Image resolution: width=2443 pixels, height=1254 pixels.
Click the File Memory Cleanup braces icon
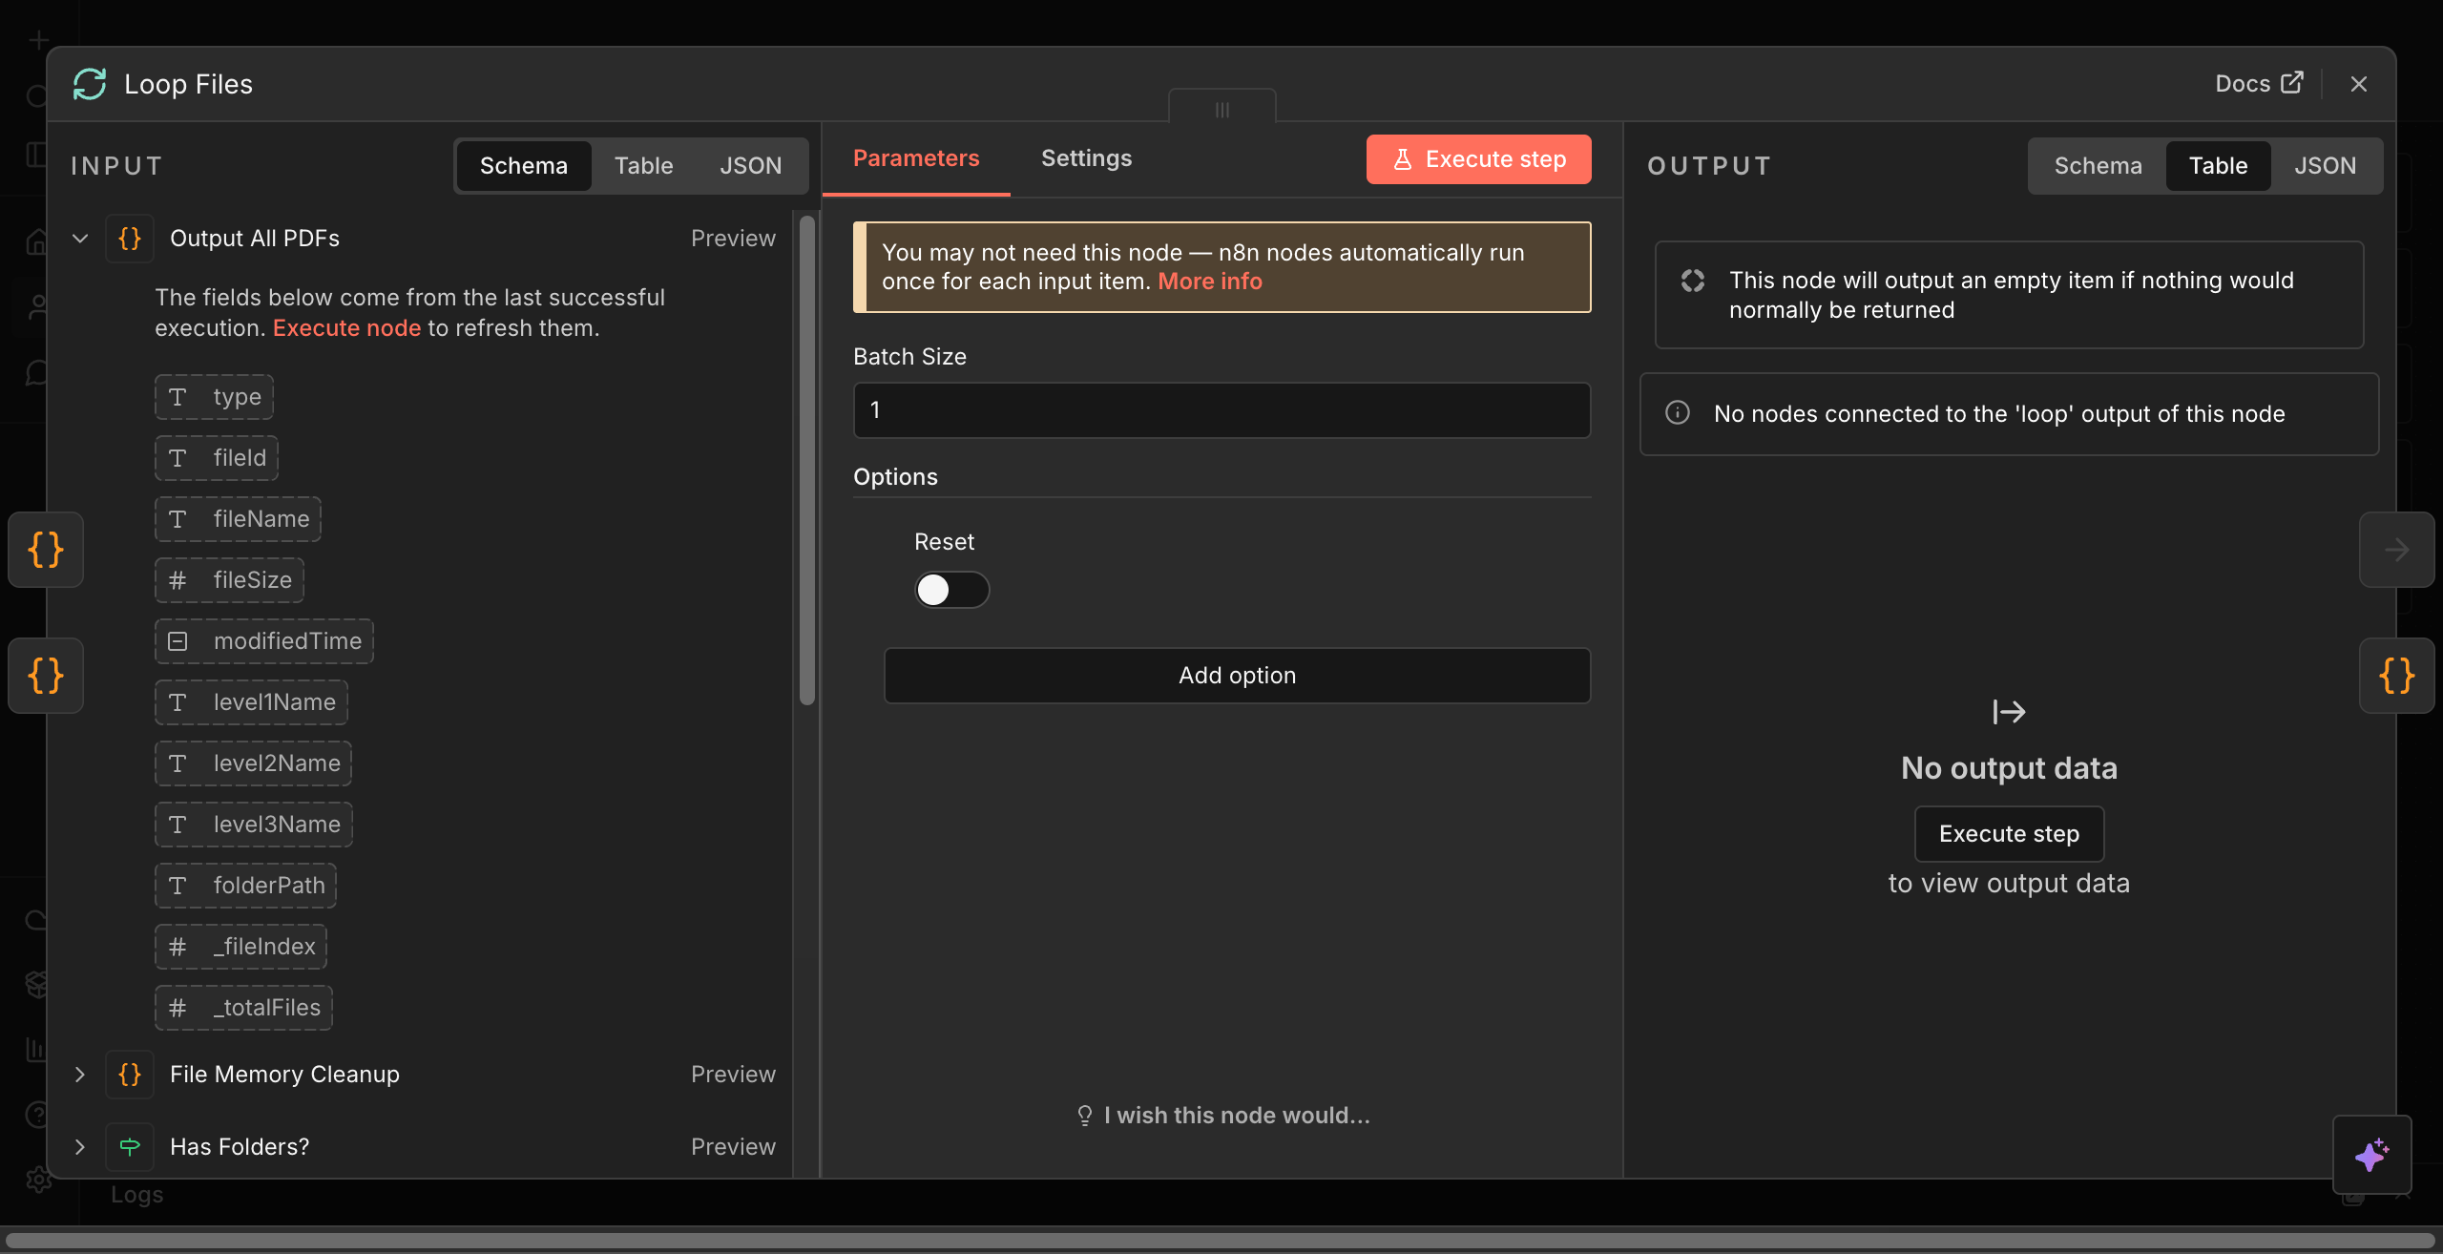130,1075
